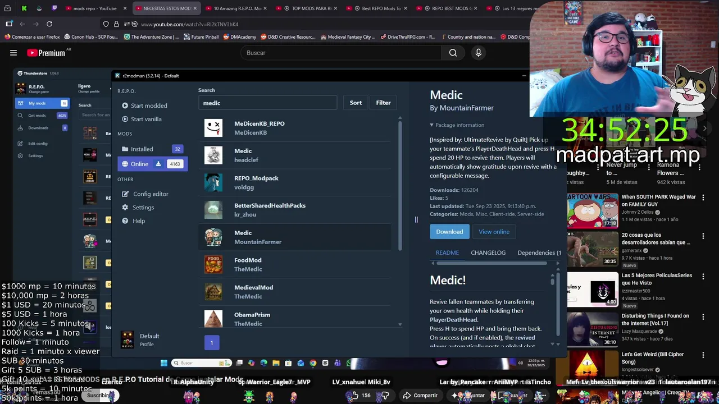Click the blue Download button for Medic
Viewport: 719px width, 404px height.
coord(449,232)
